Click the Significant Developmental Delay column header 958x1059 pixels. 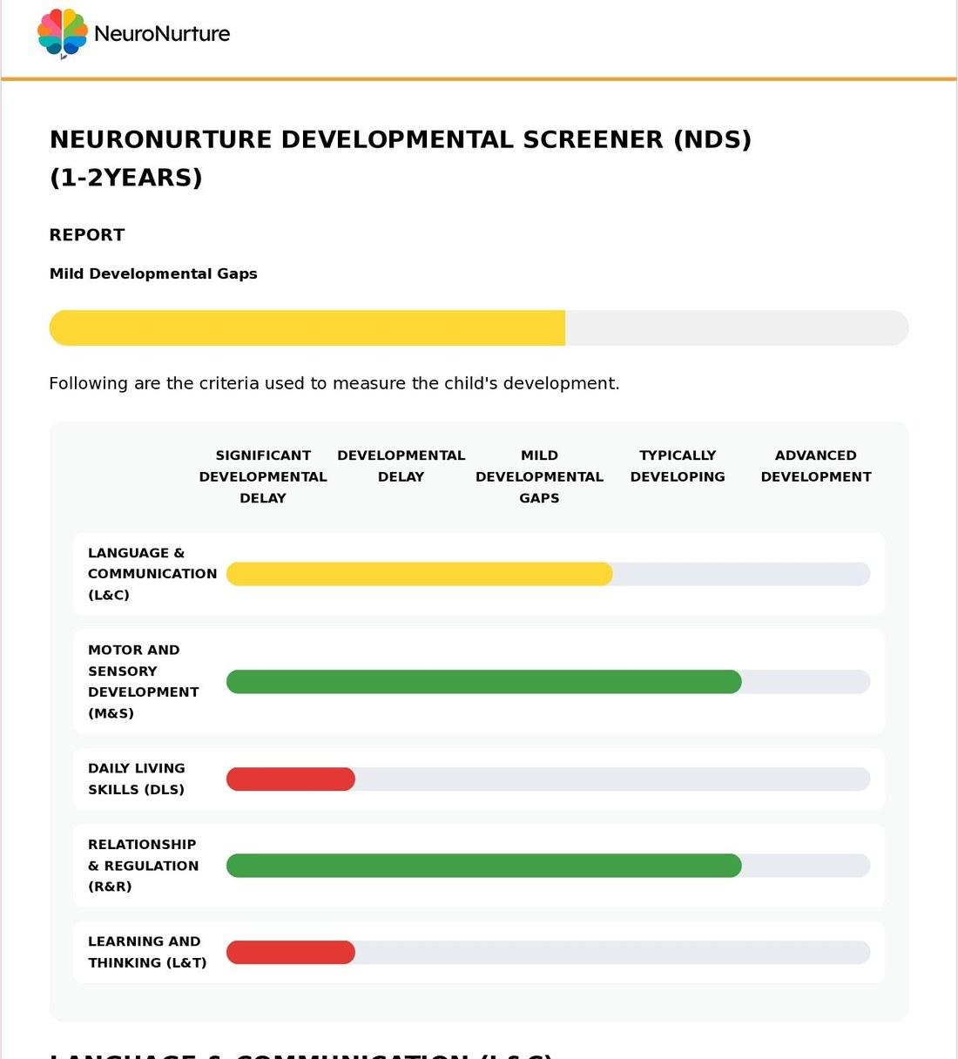[263, 476]
